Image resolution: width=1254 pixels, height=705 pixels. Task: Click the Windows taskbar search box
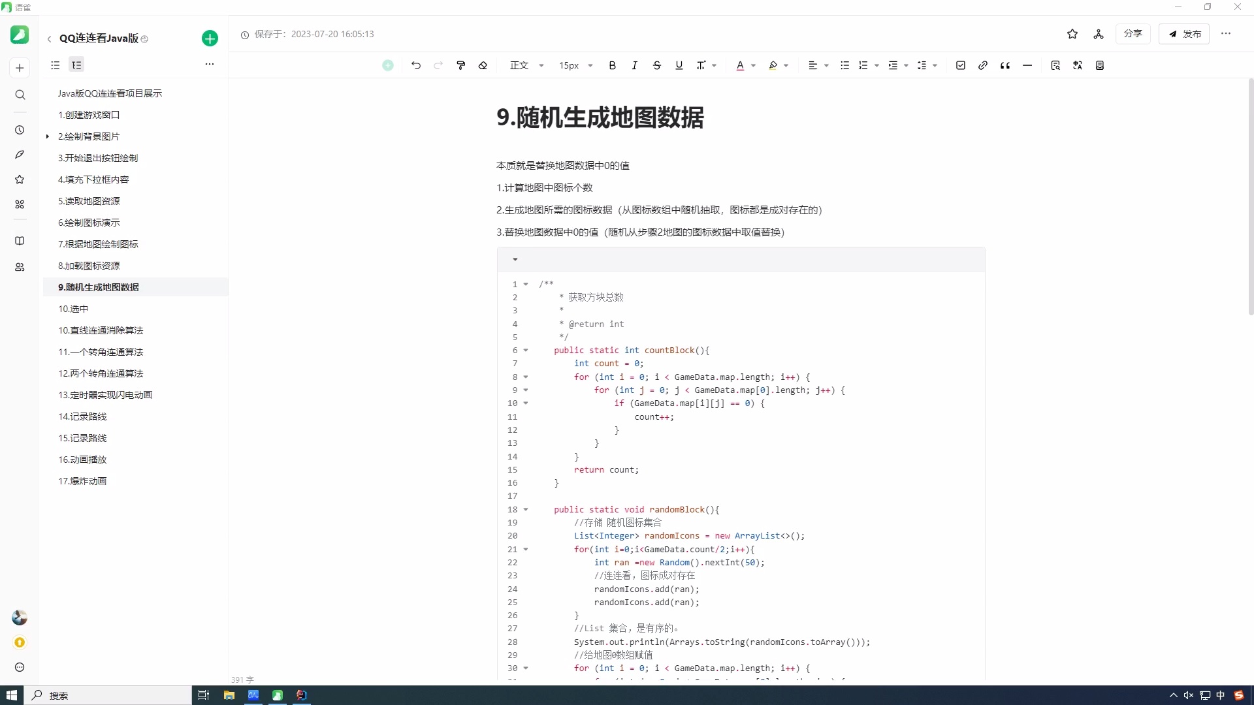pyautogui.click(x=108, y=695)
